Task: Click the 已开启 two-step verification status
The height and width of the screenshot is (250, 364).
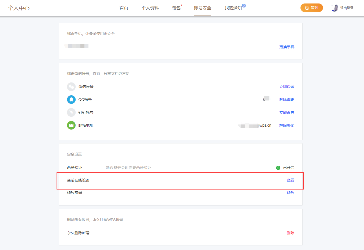Action: [x=289, y=168]
